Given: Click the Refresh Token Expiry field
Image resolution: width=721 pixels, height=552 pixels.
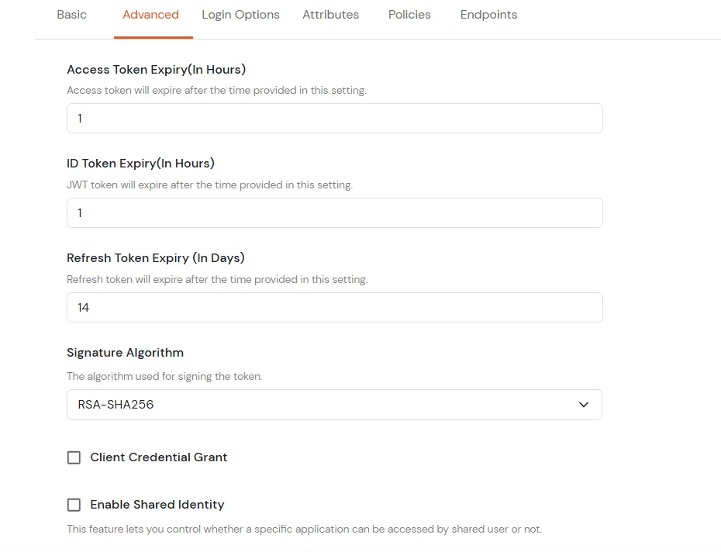Looking at the screenshot, I should click(334, 307).
